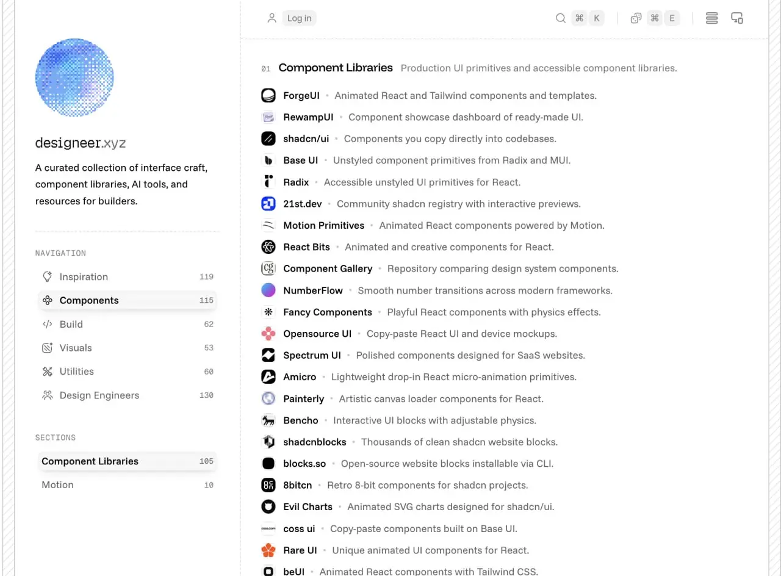Viewport: 781px width, 576px height.
Task: Click the Rare UI orange flower icon
Action: point(268,550)
